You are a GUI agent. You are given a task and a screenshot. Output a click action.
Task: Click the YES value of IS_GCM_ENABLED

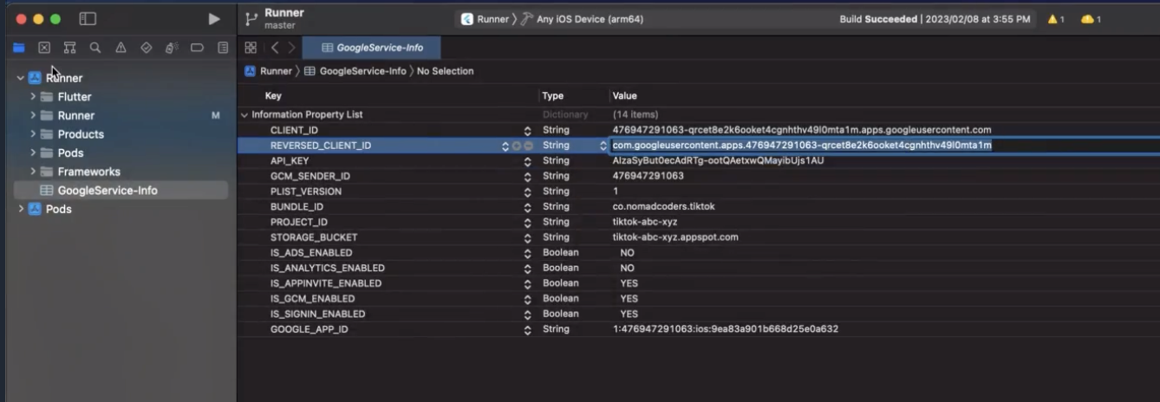pos(629,299)
